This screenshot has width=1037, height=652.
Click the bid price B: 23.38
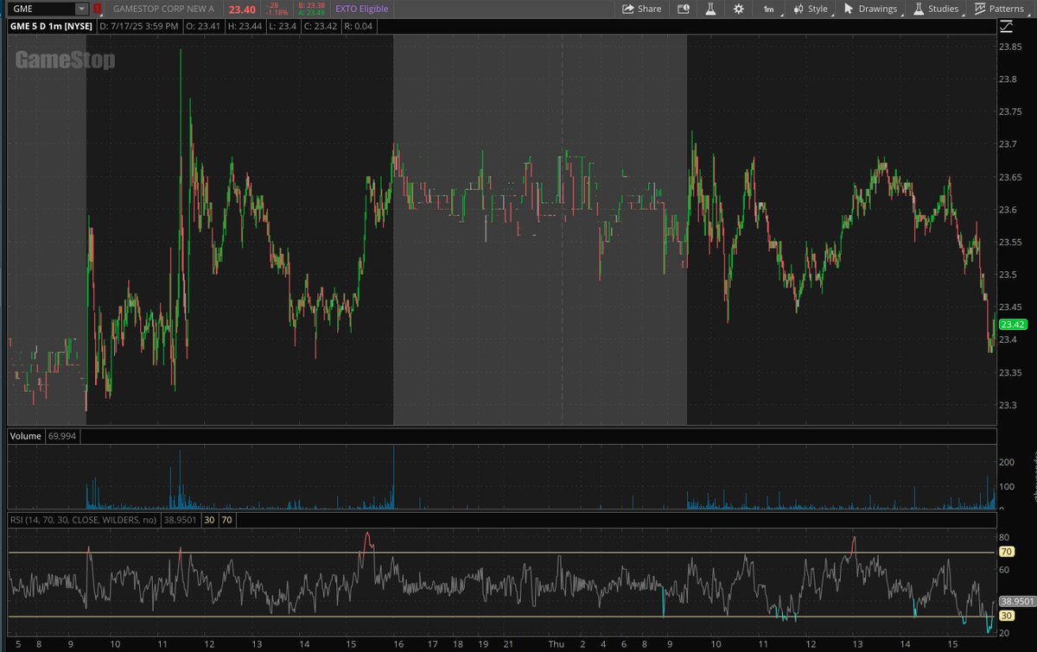pyautogui.click(x=311, y=5)
